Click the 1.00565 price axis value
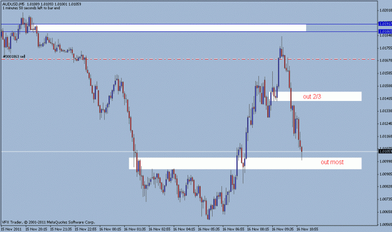This screenshot has width=392, height=232. tap(386, 224)
